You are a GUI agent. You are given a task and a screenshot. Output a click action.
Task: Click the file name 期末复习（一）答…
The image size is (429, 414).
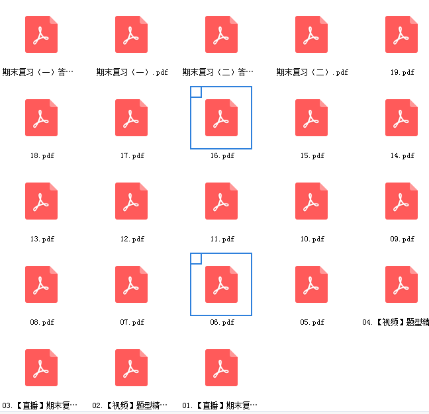(x=38, y=72)
